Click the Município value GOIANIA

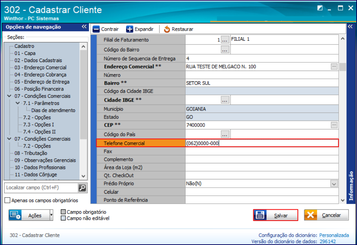click(x=196, y=109)
